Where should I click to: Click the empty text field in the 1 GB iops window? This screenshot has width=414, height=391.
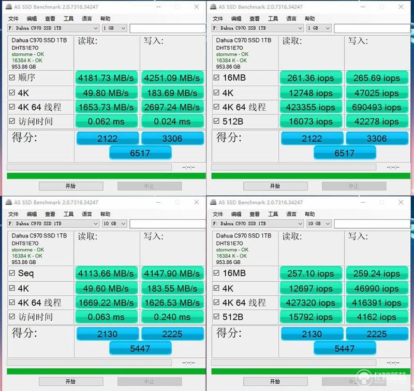click(372, 28)
